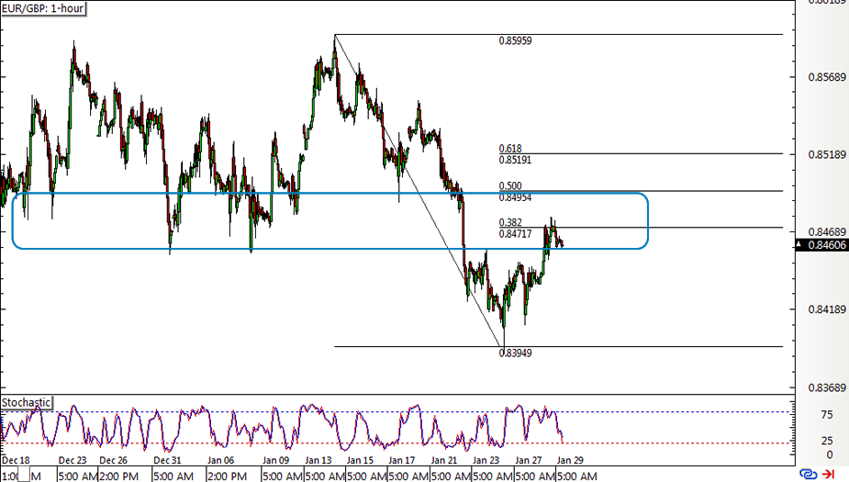Click the stochastic 75 level axis label
The width and height of the screenshot is (849, 482).
click(x=827, y=415)
